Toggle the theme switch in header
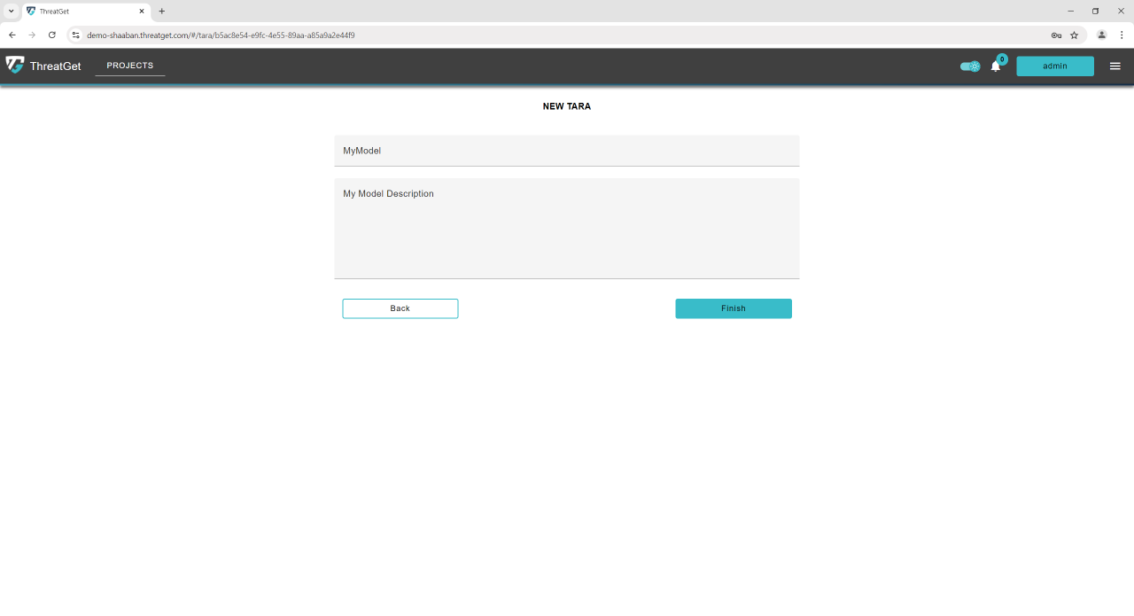 tap(970, 66)
